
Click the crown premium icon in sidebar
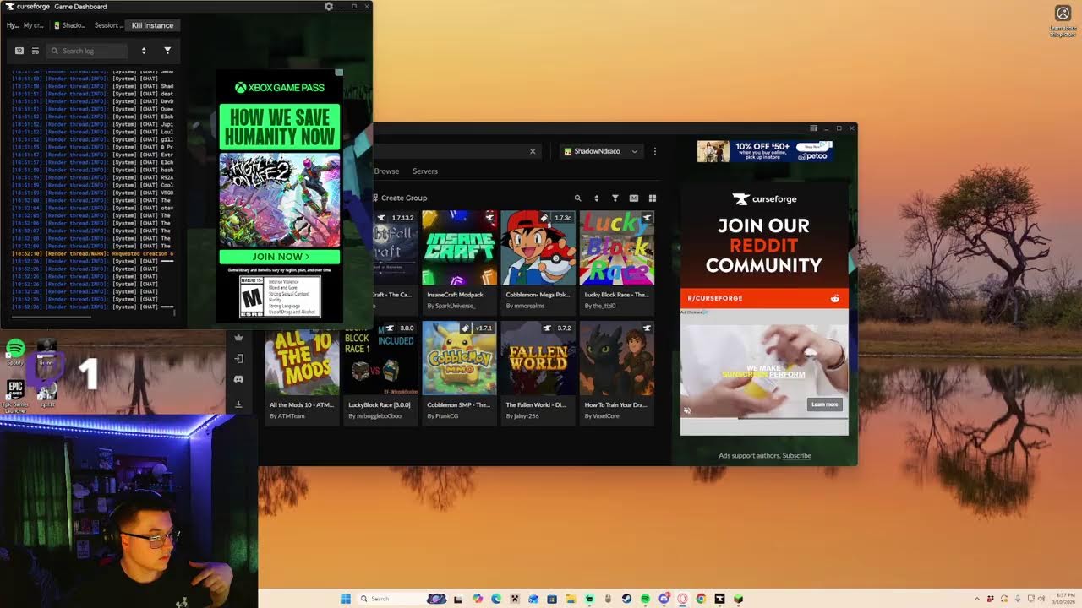(x=239, y=338)
